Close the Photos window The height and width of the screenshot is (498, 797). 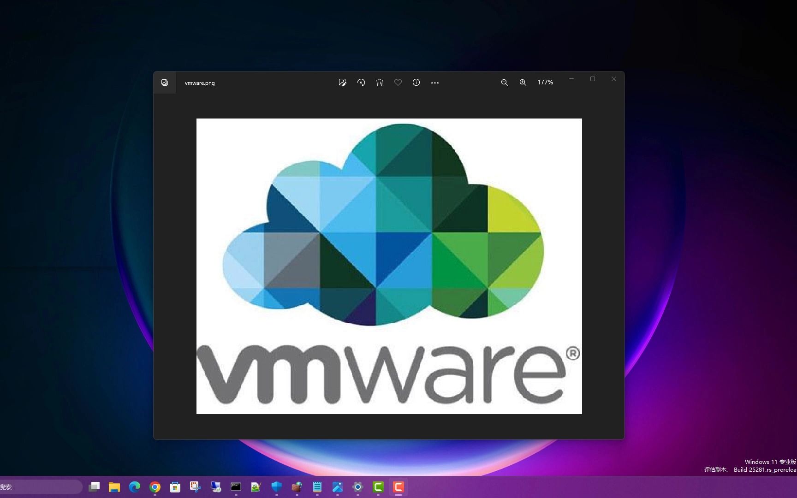pos(614,79)
